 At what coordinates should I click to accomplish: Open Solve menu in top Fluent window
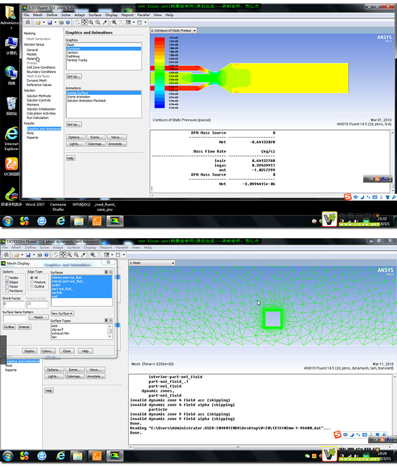coord(66,15)
